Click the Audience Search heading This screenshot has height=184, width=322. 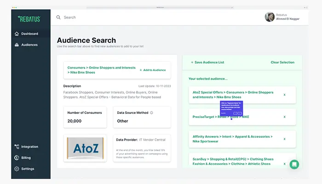coord(86,40)
